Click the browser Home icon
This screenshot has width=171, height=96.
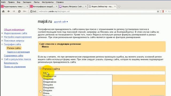(x=3, y=11)
